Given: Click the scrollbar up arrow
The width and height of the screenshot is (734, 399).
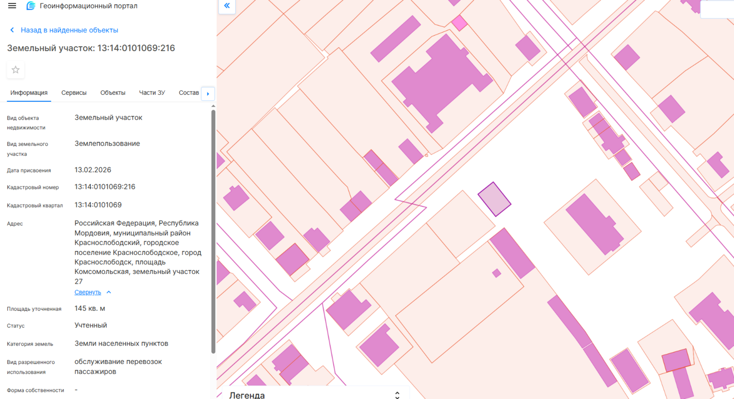Looking at the screenshot, I should coord(213,106).
